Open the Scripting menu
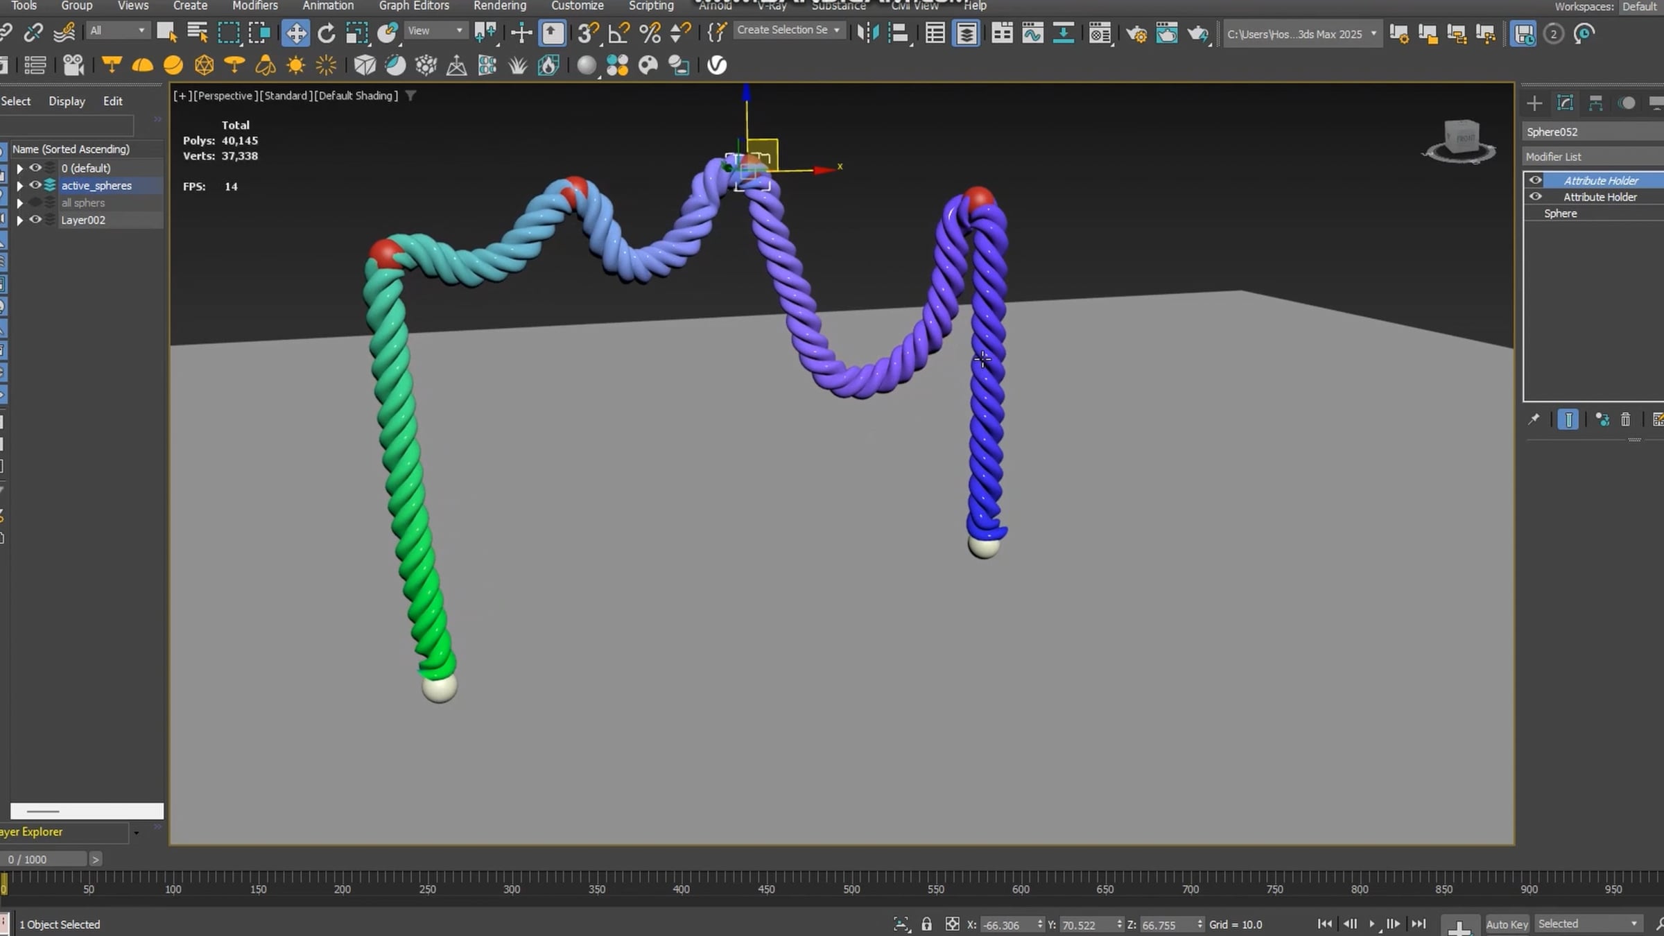Image resolution: width=1664 pixels, height=936 pixels. pos(651,6)
